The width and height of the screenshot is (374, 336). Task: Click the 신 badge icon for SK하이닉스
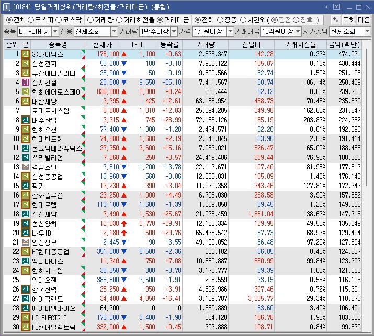tap(25, 54)
